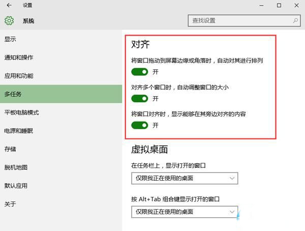Click the back arrow in title bar
This screenshot has height=231, width=305.
pyautogui.click(x=9, y=5)
